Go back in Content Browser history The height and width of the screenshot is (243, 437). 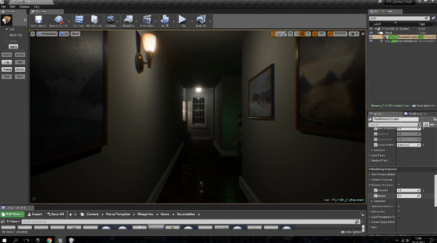pos(71,214)
